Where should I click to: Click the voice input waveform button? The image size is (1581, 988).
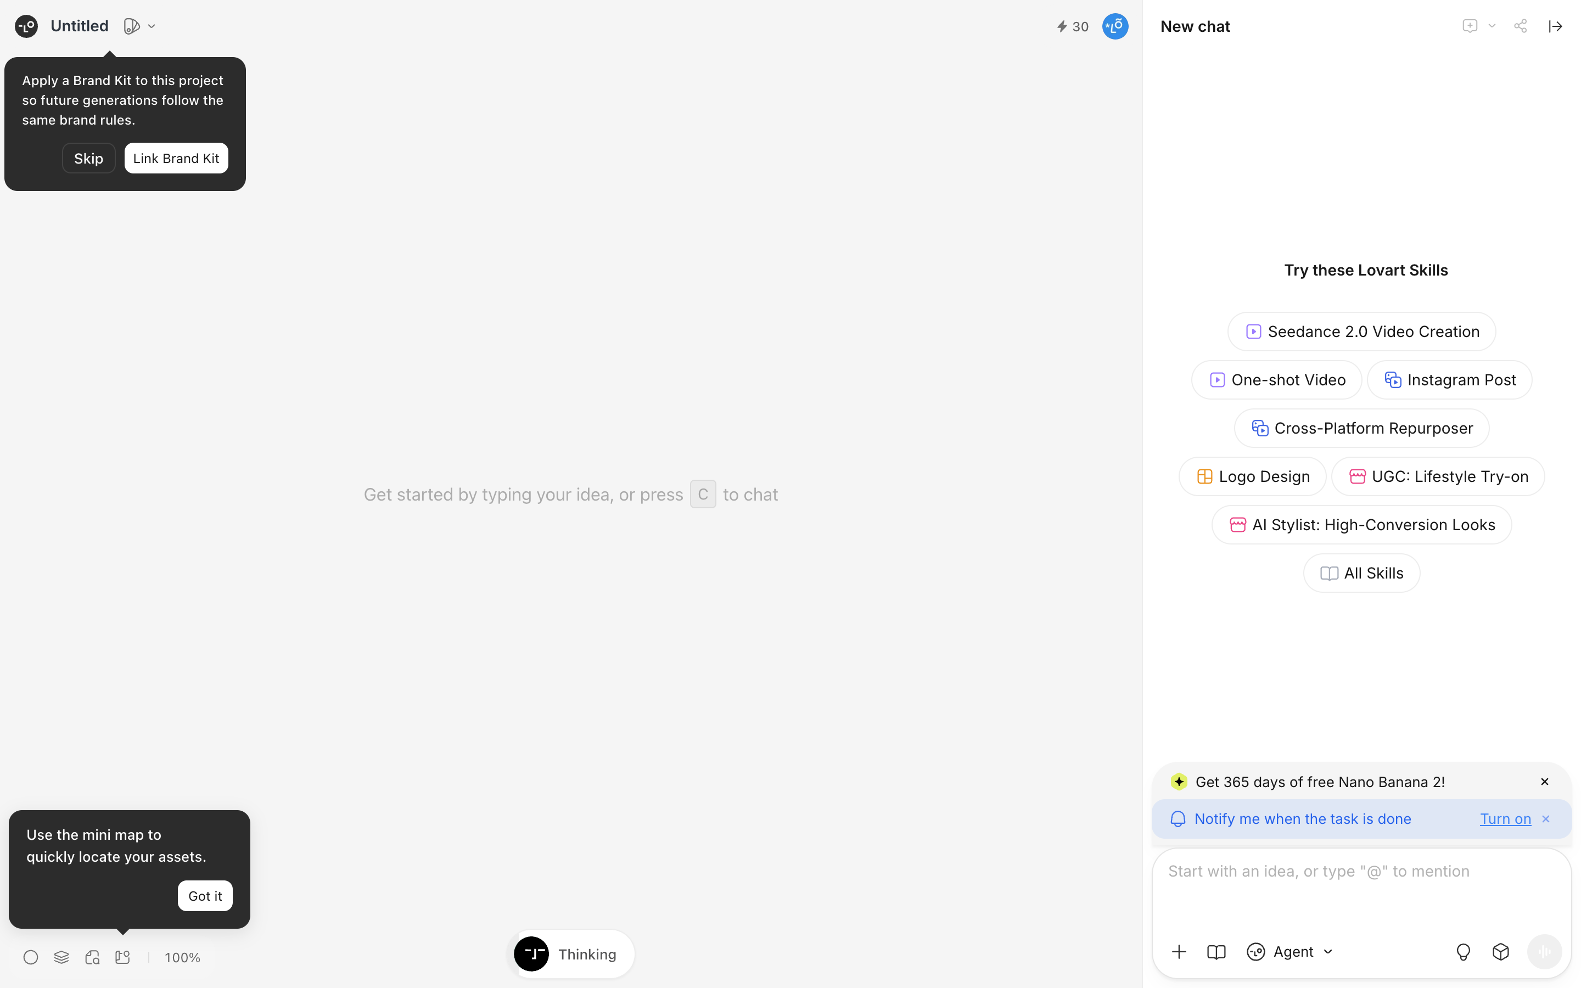click(x=1544, y=951)
